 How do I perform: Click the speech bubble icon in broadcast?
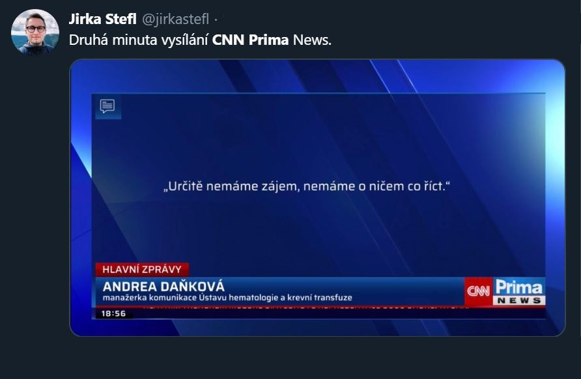[x=107, y=106]
